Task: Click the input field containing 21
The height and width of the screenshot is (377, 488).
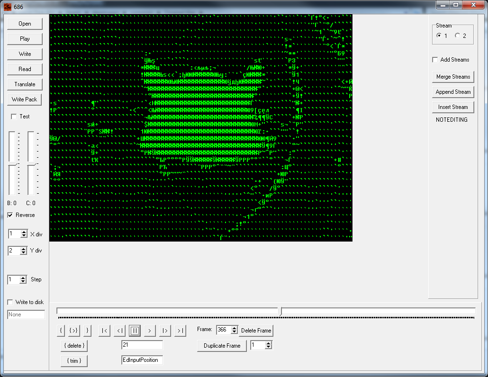Action: [x=142, y=345]
